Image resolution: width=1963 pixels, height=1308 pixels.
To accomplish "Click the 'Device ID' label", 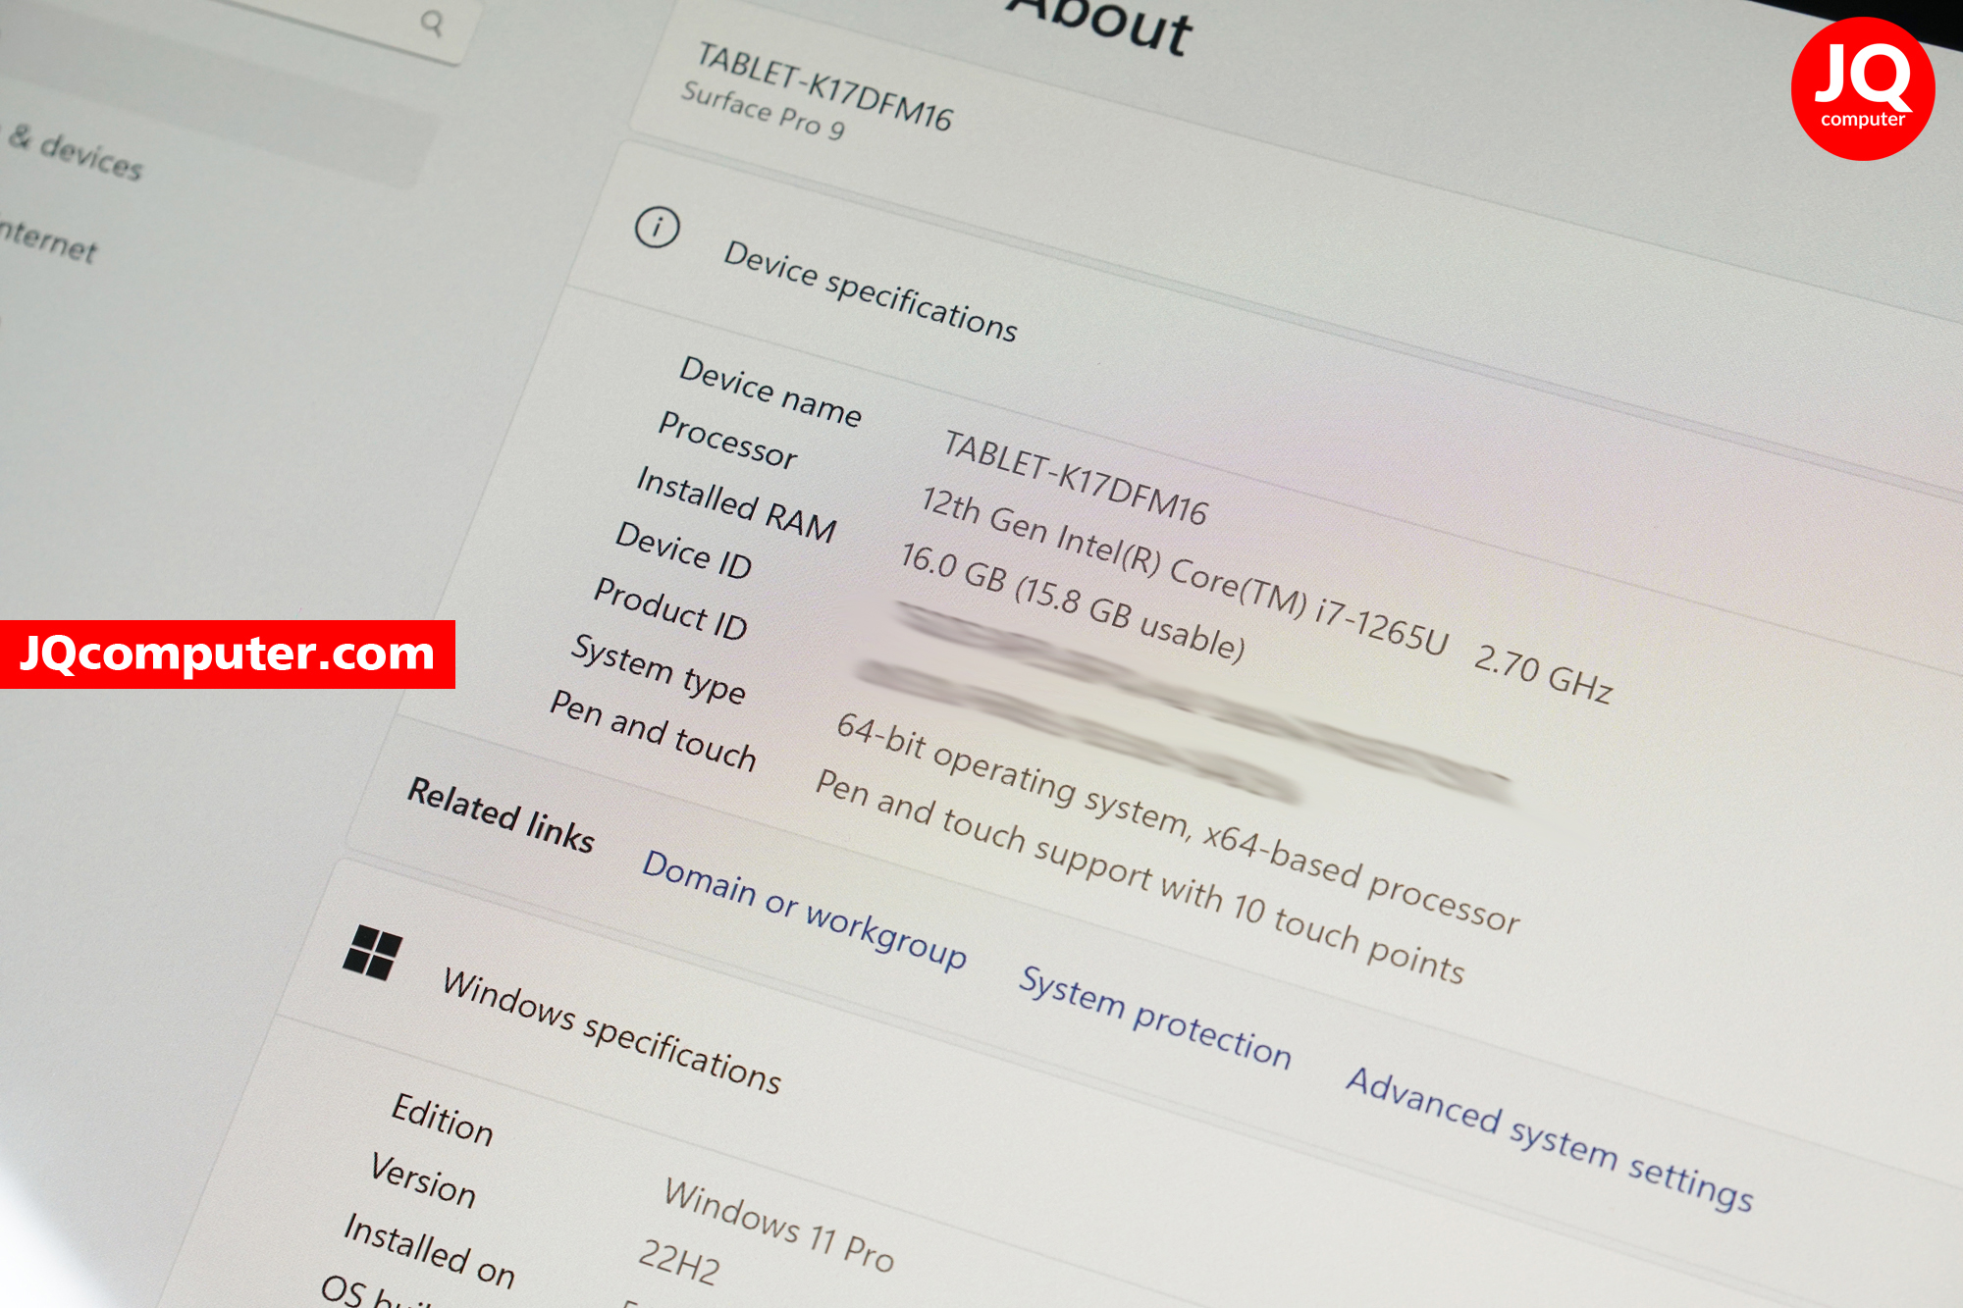I will 683,550.
